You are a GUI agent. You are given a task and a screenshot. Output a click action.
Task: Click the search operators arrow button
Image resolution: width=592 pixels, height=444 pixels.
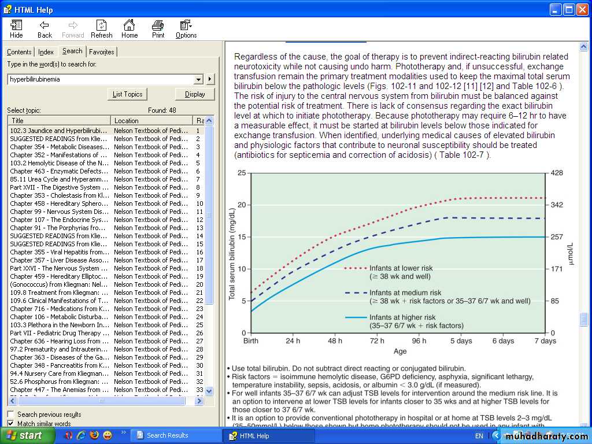(x=210, y=79)
